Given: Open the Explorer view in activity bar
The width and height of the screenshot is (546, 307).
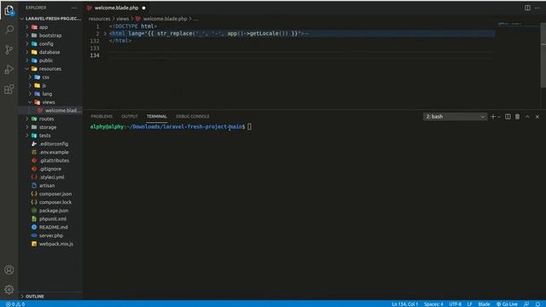Looking at the screenshot, I should pos(9,10).
